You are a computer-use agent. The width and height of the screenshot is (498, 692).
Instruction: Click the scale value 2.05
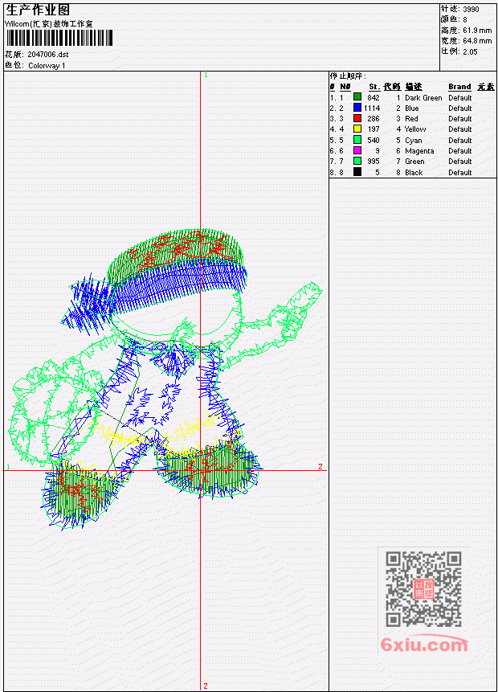[x=470, y=51]
